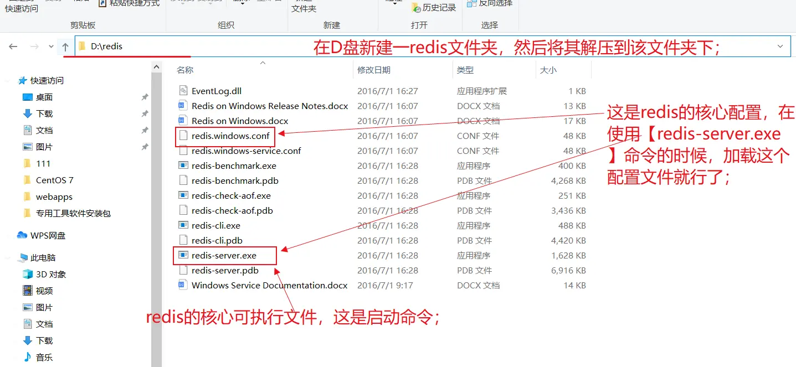Click the 应用程序扩展 type cell
Screen dimensions: 796x367
[x=482, y=91]
